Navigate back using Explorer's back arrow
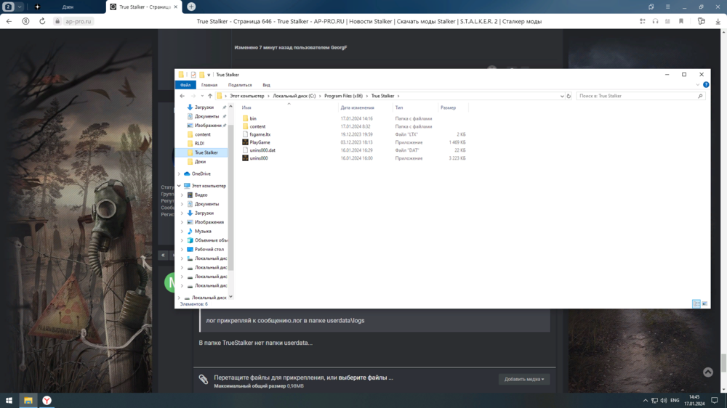 click(x=182, y=96)
